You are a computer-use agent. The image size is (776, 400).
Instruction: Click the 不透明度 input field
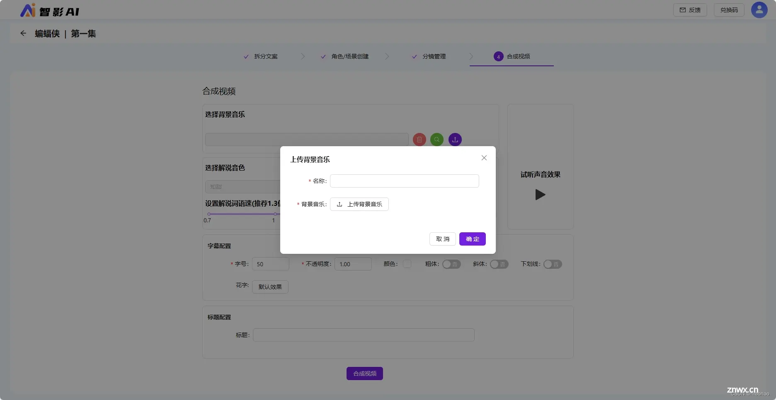pos(353,264)
